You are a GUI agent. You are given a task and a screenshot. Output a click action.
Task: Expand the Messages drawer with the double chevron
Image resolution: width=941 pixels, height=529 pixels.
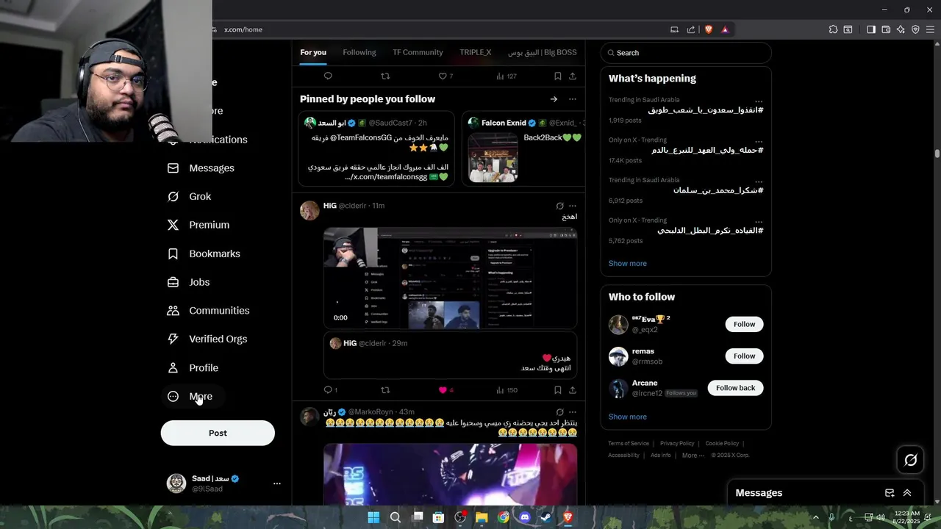pos(907,493)
